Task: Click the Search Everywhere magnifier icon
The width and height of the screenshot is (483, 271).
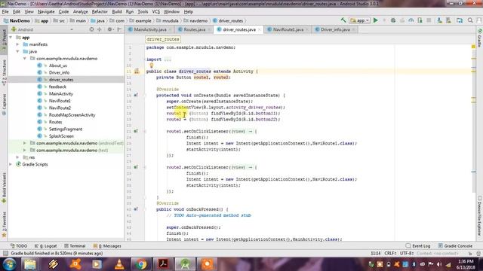Action: point(470,20)
